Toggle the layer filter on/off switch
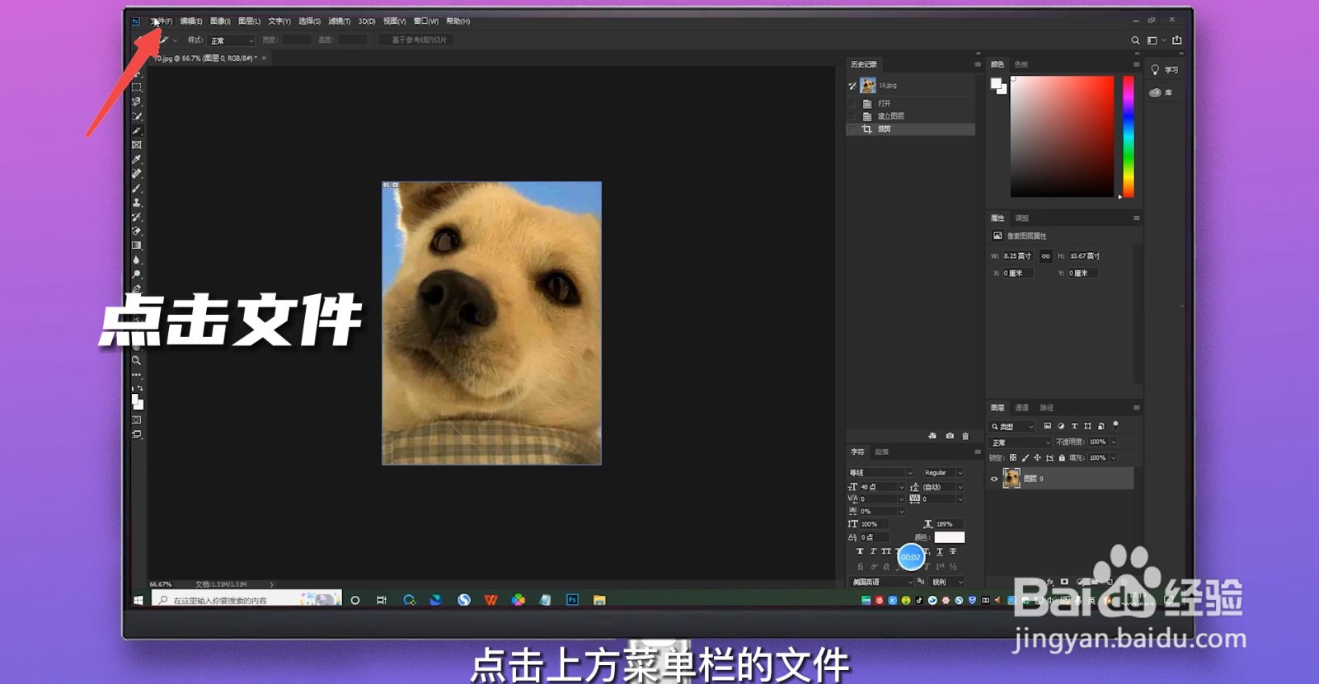The image size is (1319, 684). click(1115, 425)
